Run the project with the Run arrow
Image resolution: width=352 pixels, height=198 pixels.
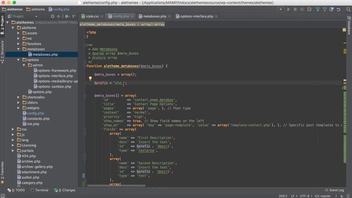288,9
